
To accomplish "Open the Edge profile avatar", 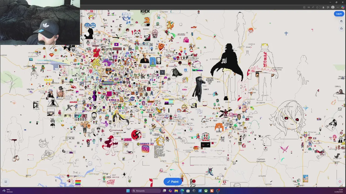I will 333,7.
